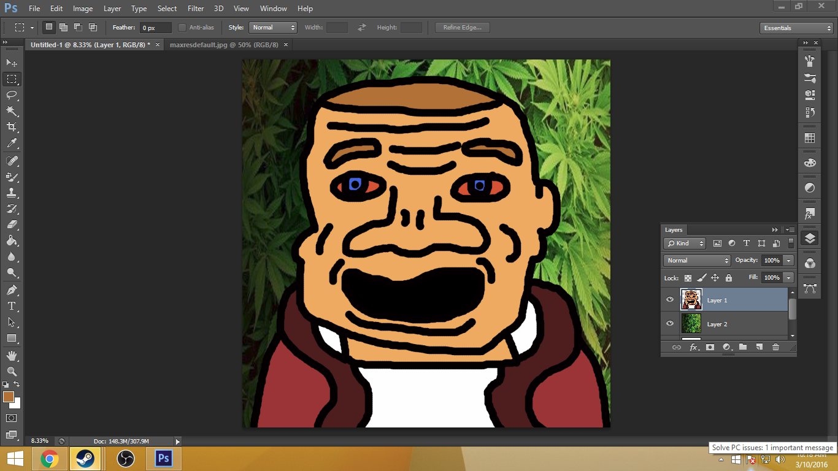Screen dimensions: 838x471
Task: Select the Dodge tool
Action: (x=12, y=272)
